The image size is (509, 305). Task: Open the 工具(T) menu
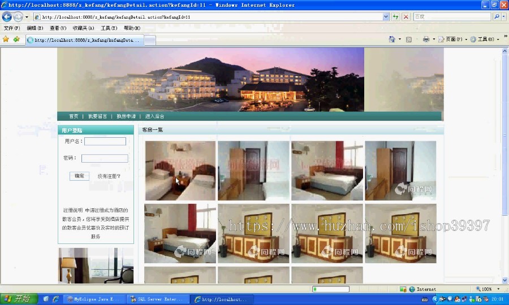coord(109,28)
